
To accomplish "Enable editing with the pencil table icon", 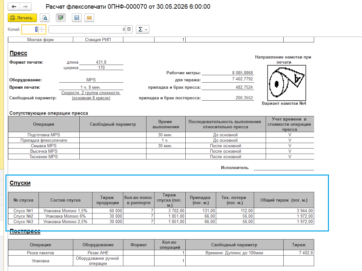I will click(61, 18).
